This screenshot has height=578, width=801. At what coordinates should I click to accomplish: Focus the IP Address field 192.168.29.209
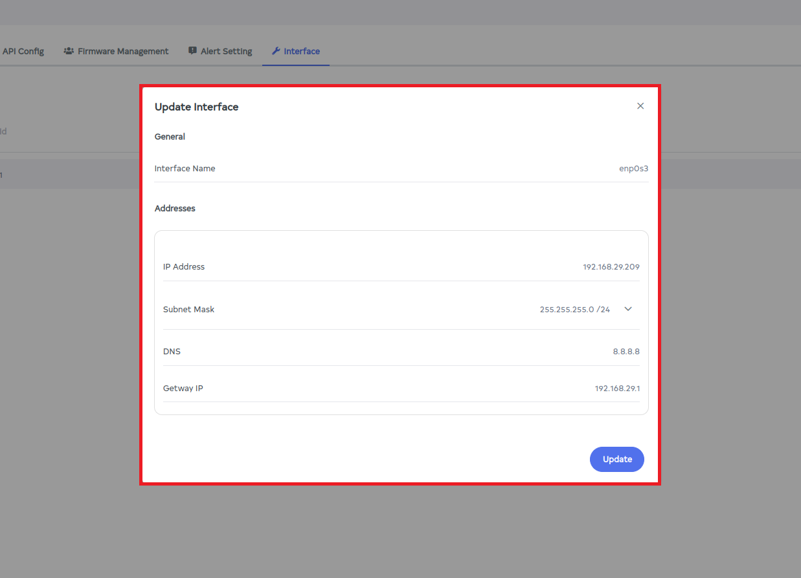[611, 267]
